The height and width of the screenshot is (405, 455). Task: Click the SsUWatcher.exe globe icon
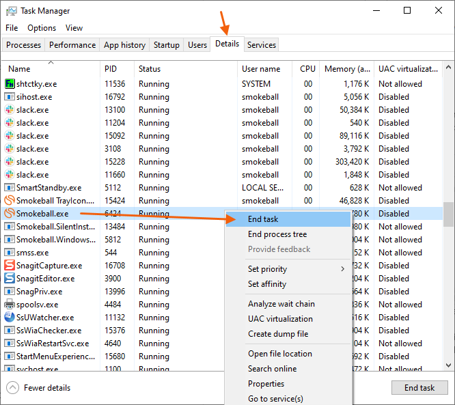(x=10, y=318)
